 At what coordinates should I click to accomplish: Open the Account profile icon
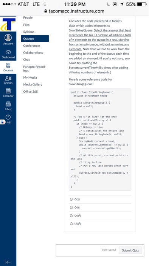[8, 38]
